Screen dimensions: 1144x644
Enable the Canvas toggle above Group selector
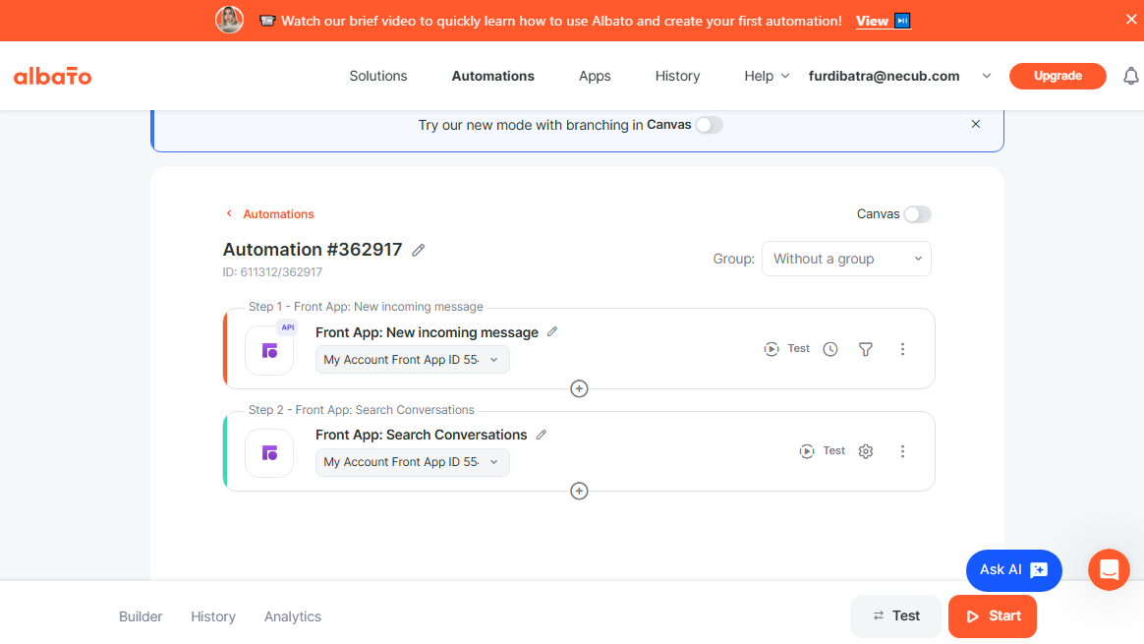[x=917, y=214]
